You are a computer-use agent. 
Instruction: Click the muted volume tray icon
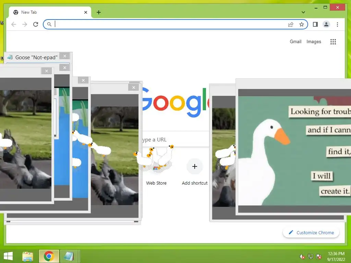pyautogui.click(x=302, y=256)
